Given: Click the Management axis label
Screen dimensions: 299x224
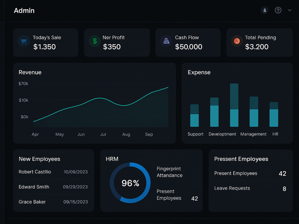Looking at the screenshot, I should pos(253,134).
